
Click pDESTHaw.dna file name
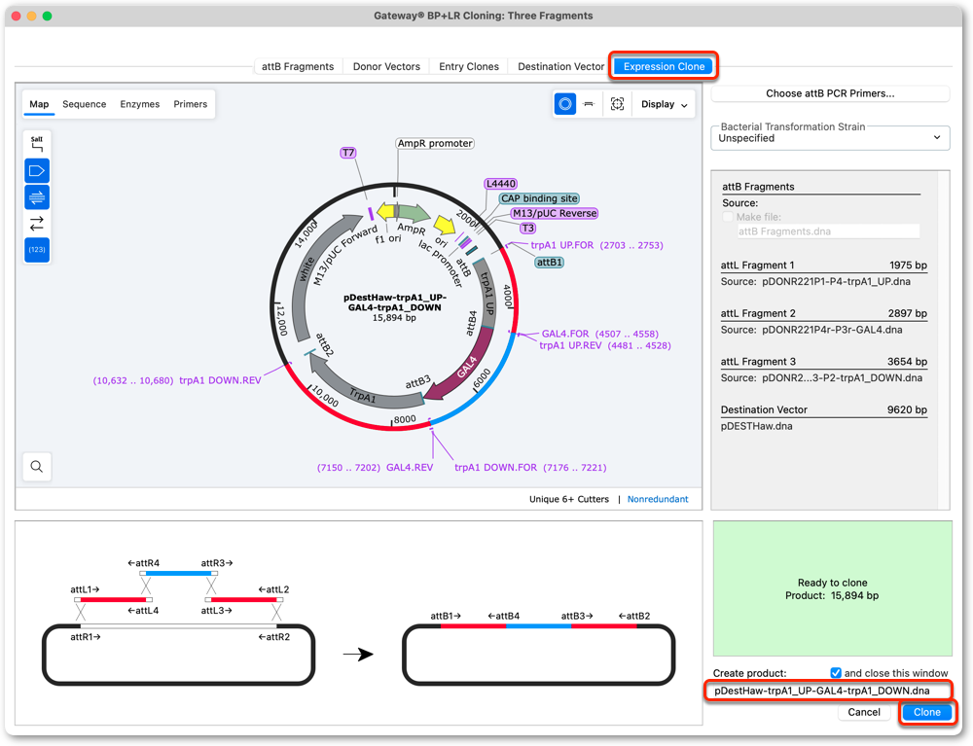point(756,427)
